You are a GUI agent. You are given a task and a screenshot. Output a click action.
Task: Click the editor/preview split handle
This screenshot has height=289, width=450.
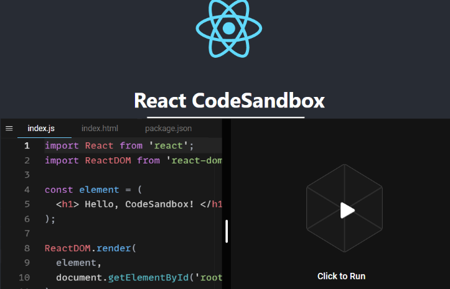pyautogui.click(x=227, y=231)
